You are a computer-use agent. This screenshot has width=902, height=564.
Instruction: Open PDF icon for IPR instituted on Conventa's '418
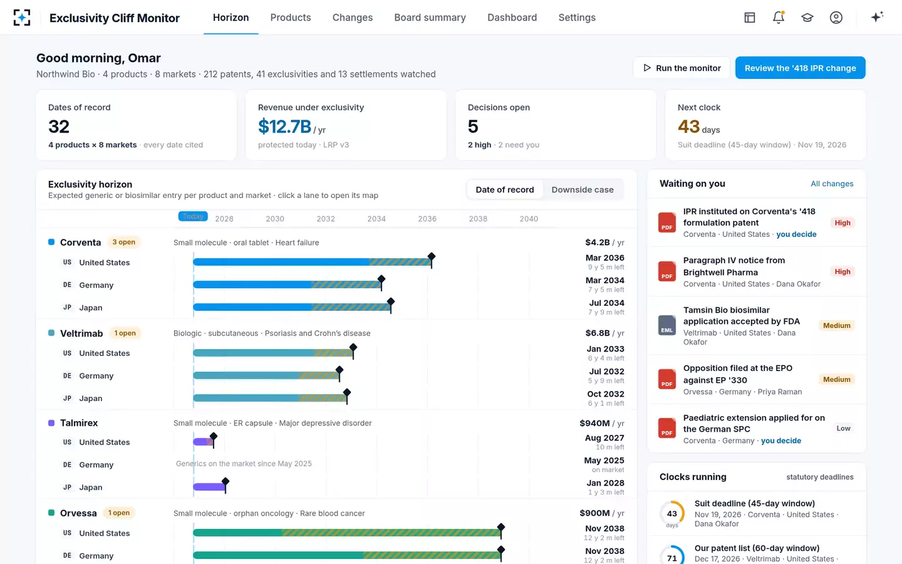667,222
